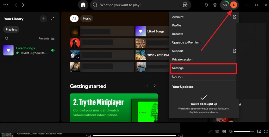269x137 pixels.
Task: Toggle the lyrics microphone icon
Action: tap(210, 131)
